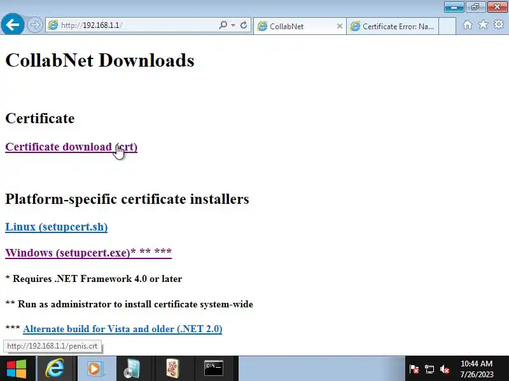This screenshot has height=381, width=509.
Task: Open the Linux (setupcert.sh) link
Action: click(56, 227)
